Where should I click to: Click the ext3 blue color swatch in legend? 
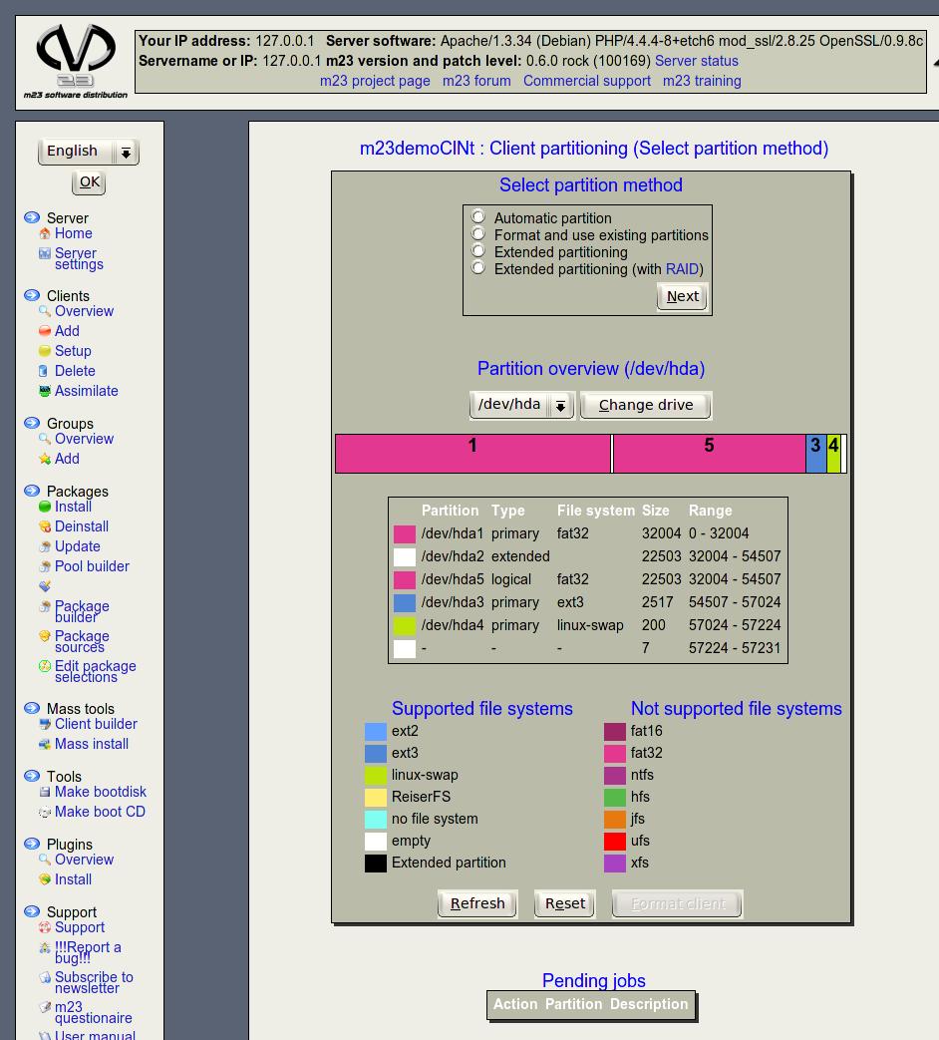[x=376, y=753]
